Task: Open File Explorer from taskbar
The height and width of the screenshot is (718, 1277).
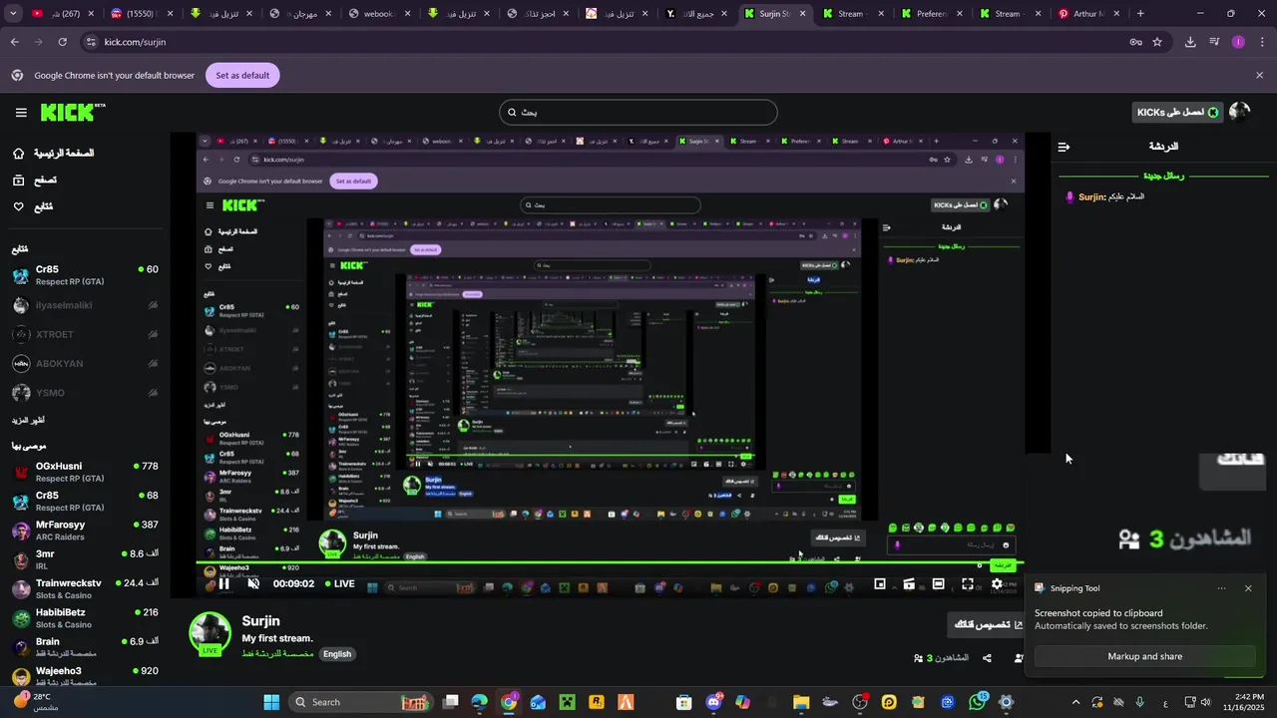Action: (x=801, y=702)
